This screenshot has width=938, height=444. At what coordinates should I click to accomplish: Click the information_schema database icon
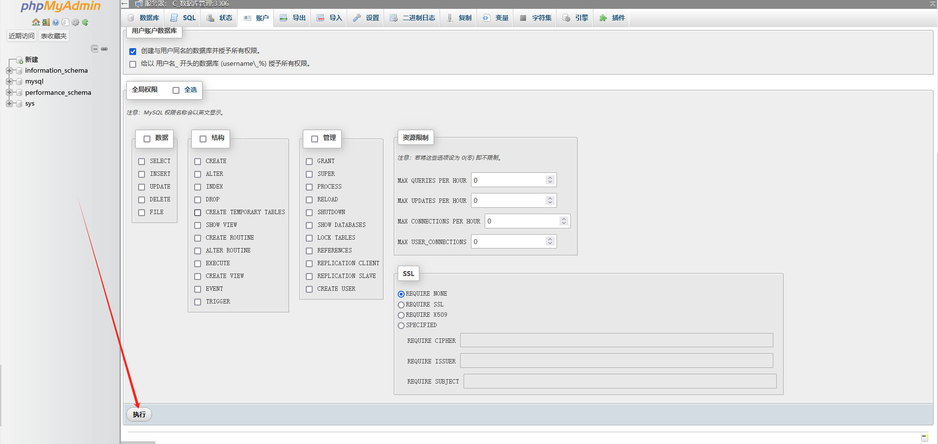pos(19,71)
